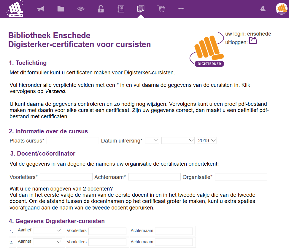Click the certificate icon in top bar
Screen dimensions: 289x248
coord(141,9)
